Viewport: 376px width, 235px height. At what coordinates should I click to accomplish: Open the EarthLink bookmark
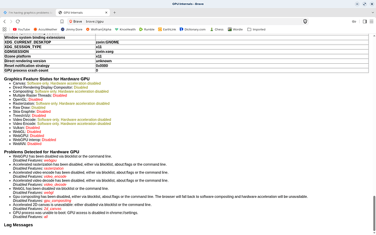pos(167,29)
